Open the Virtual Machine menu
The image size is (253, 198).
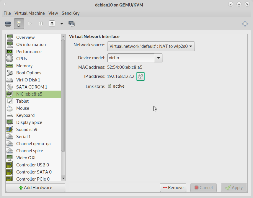pos(30,13)
